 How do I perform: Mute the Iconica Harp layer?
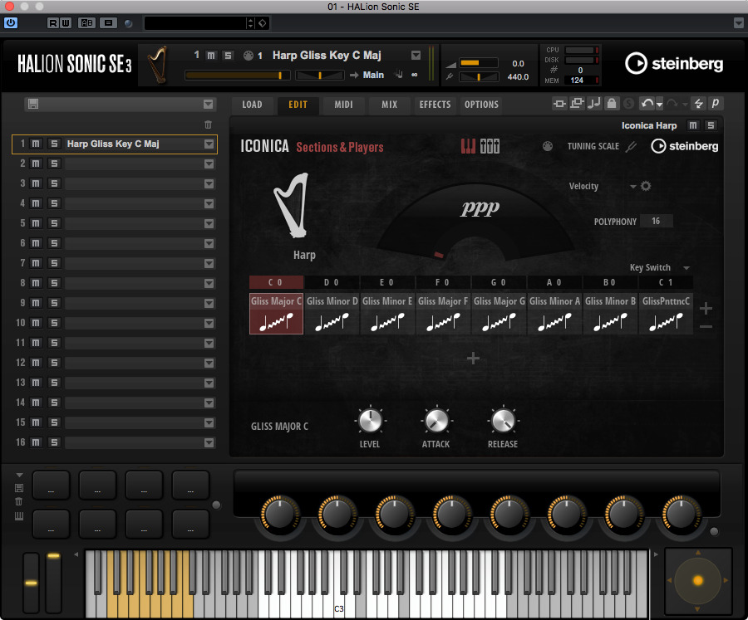692,125
